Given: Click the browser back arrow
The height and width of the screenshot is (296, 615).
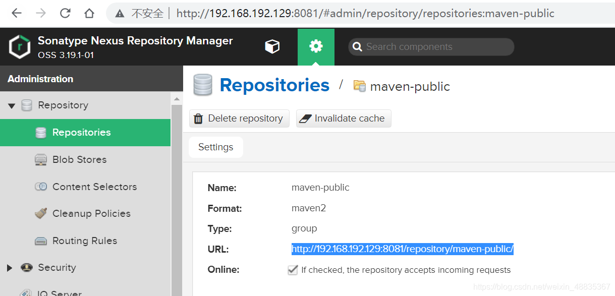Looking at the screenshot, I should tap(17, 13).
